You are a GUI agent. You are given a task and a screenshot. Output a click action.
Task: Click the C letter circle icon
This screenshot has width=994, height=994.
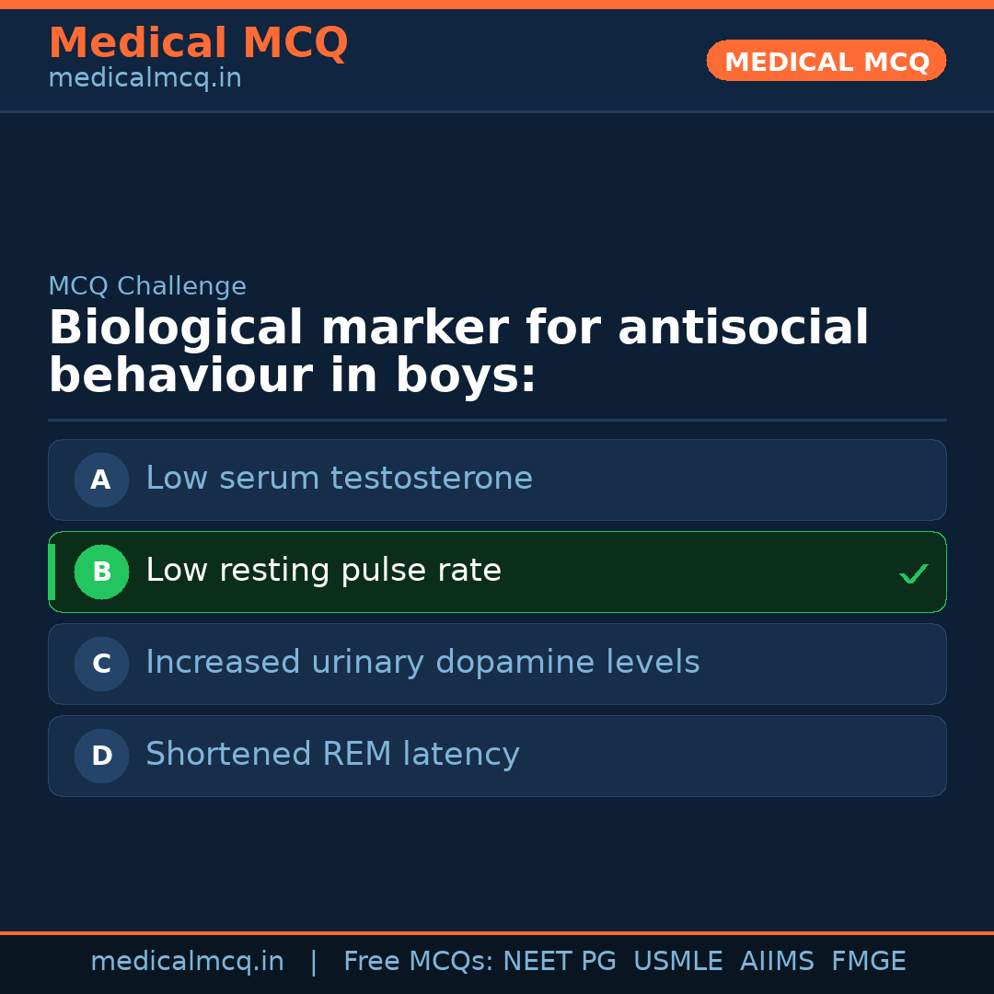coord(101,664)
